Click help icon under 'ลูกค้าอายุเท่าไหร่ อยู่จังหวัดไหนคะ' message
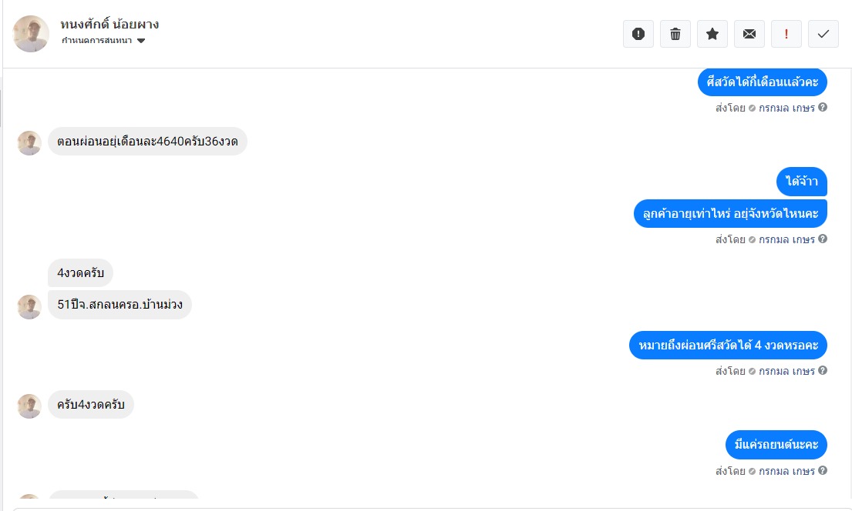 coord(823,239)
